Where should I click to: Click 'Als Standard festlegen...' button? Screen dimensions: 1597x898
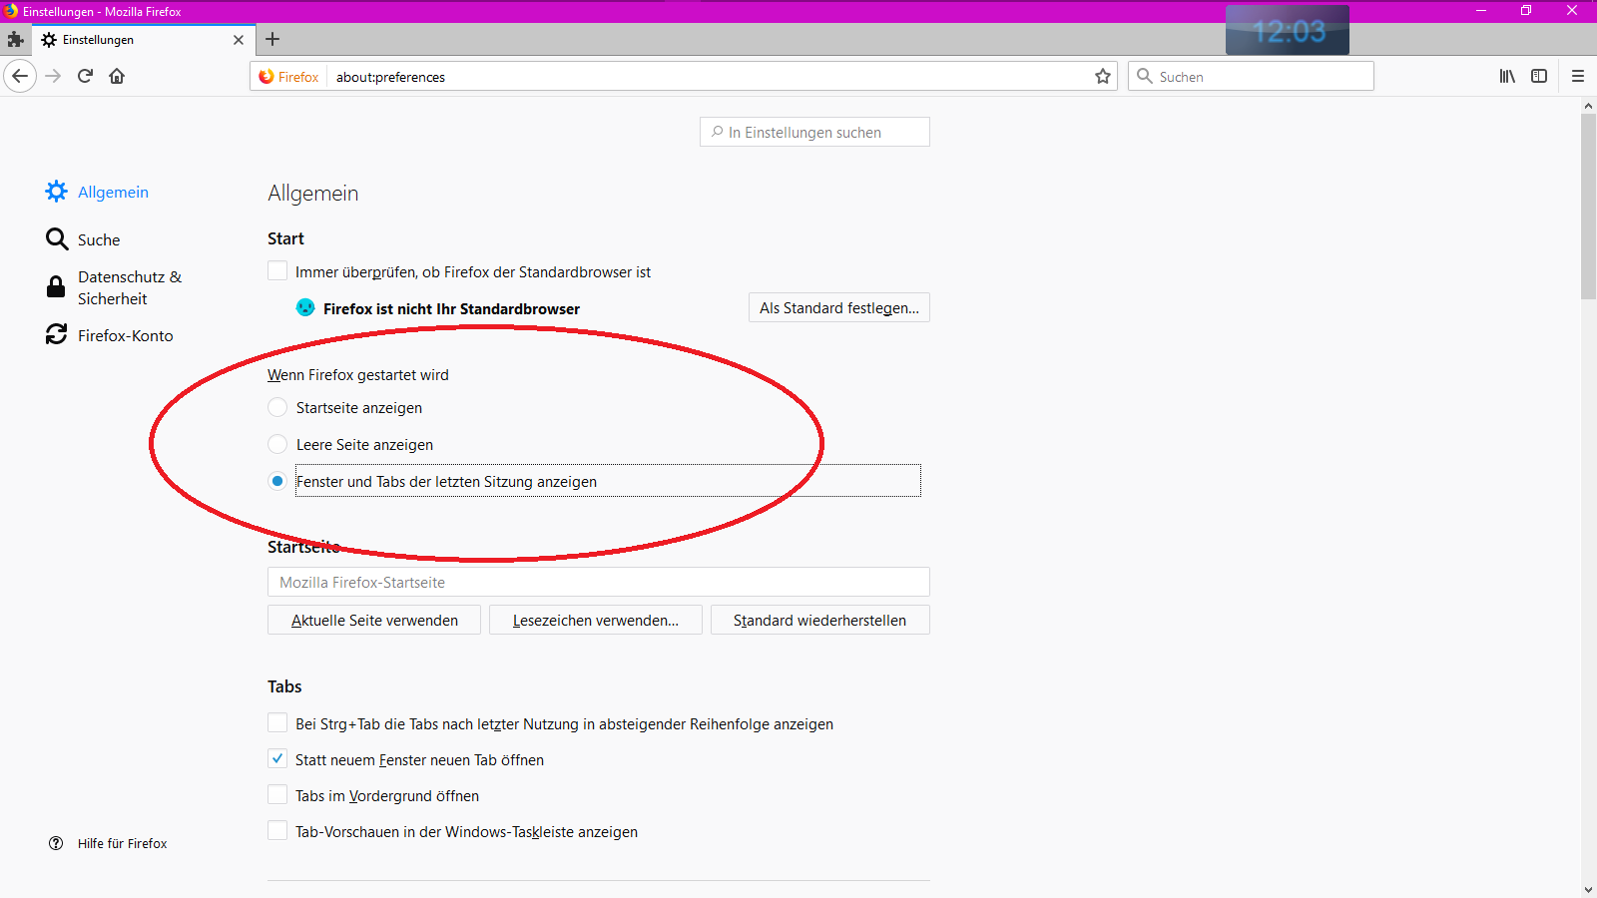point(839,308)
